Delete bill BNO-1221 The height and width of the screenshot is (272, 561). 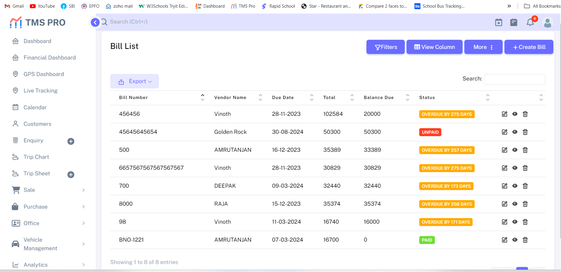point(525,240)
